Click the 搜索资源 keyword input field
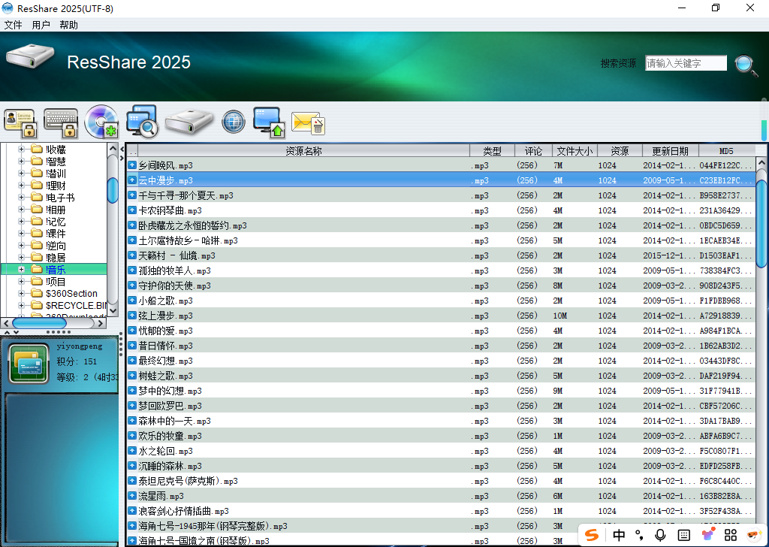The image size is (769, 547). pyautogui.click(x=686, y=64)
